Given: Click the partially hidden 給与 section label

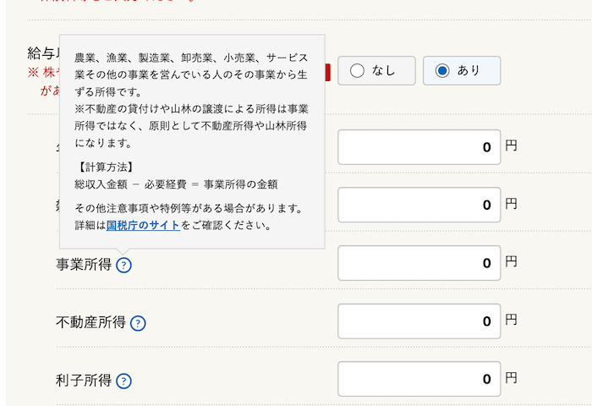Looking at the screenshot, I should 42,53.
